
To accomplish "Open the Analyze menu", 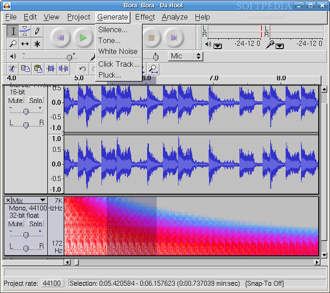I will click(175, 17).
